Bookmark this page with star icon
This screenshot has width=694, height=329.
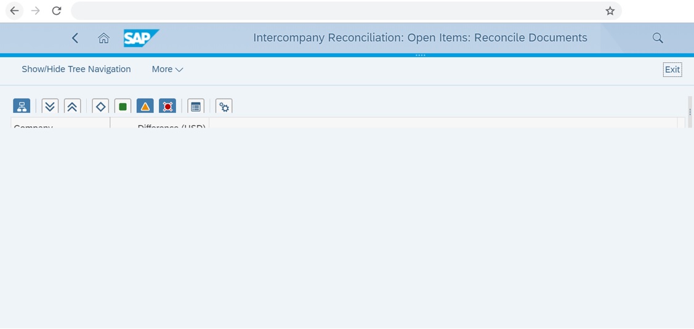pyautogui.click(x=610, y=10)
